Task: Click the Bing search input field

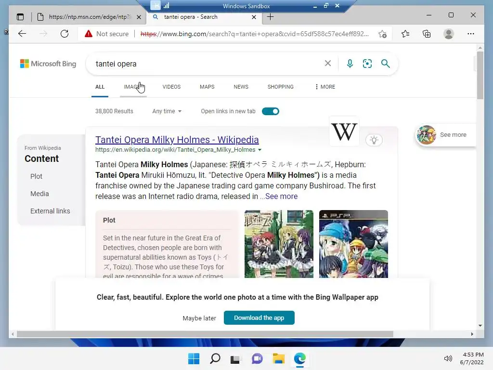Action: pos(208,64)
